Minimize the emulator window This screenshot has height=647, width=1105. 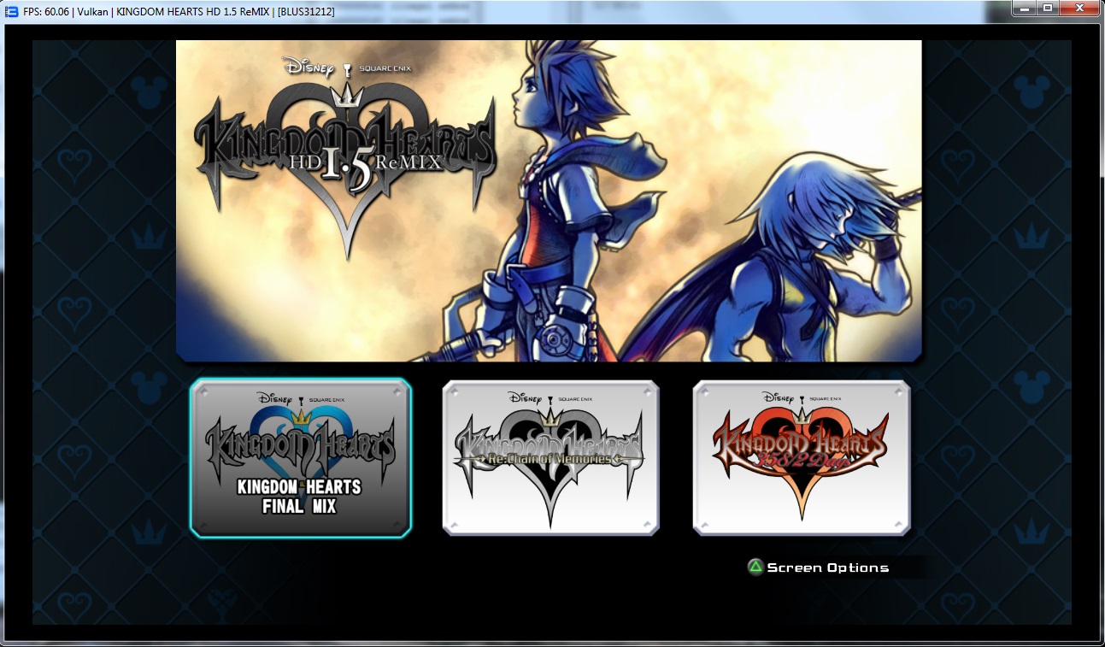tap(1024, 8)
